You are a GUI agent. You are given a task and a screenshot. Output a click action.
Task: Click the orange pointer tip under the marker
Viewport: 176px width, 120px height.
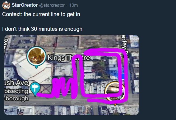pyautogui.click(x=115, y=105)
